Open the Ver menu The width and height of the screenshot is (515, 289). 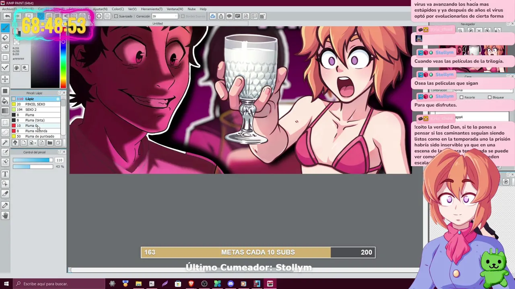tap(132, 9)
